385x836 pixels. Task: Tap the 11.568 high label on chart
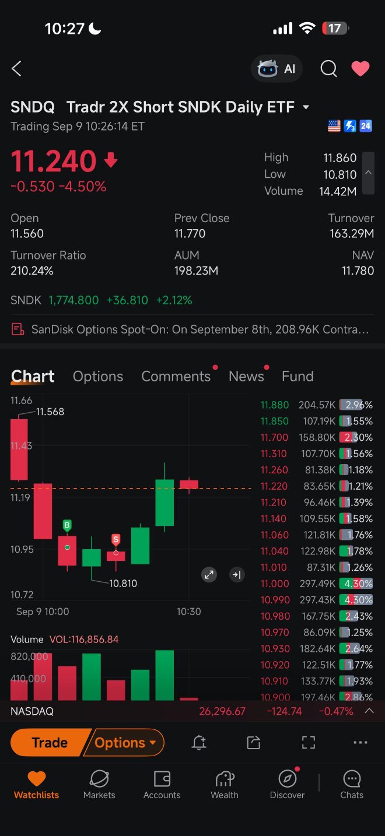50,412
